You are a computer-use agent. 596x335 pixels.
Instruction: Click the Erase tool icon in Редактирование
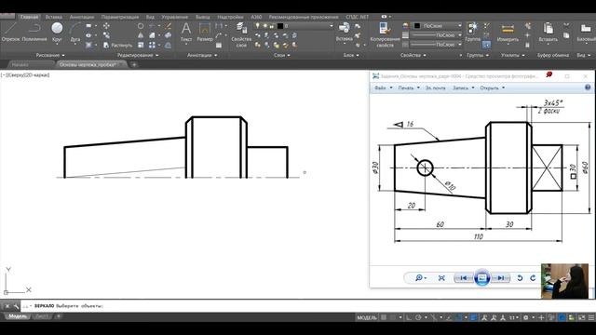pos(168,26)
